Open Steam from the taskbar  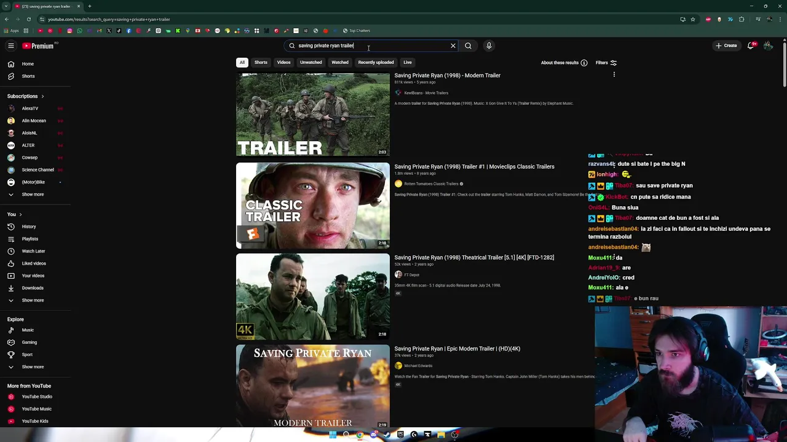[x=387, y=435]
